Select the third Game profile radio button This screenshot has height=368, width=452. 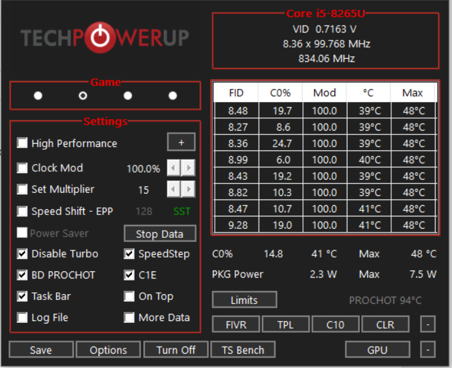[x=128, y=95]
